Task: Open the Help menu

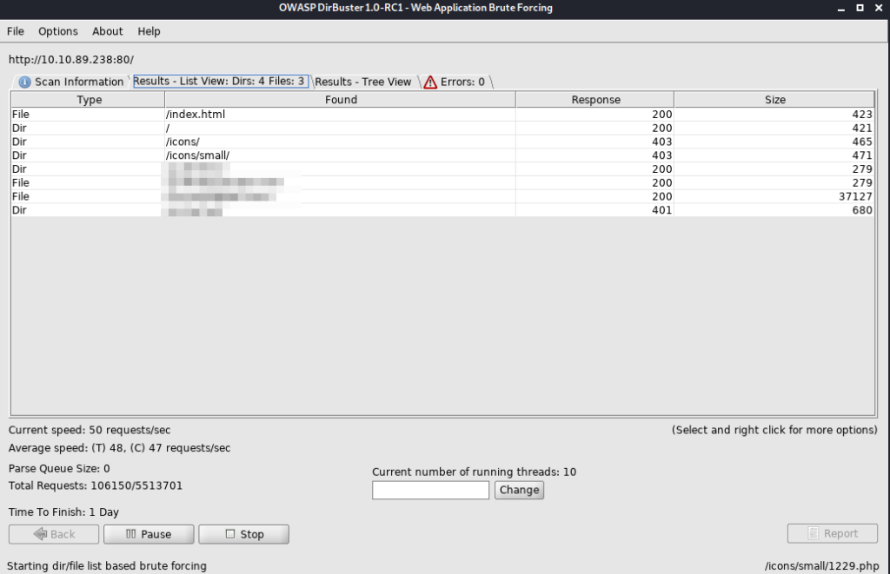Action: point(149,31)
